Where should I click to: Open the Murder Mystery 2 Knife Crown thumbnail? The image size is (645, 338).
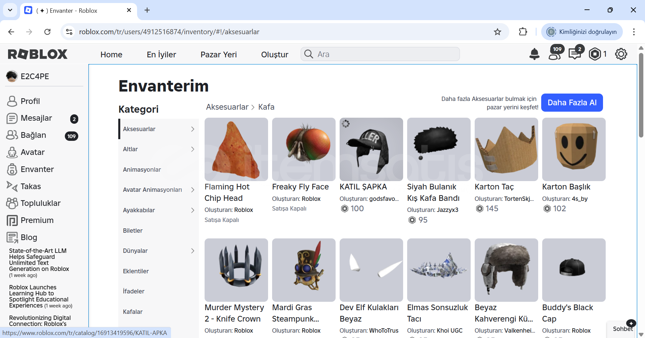236,270
